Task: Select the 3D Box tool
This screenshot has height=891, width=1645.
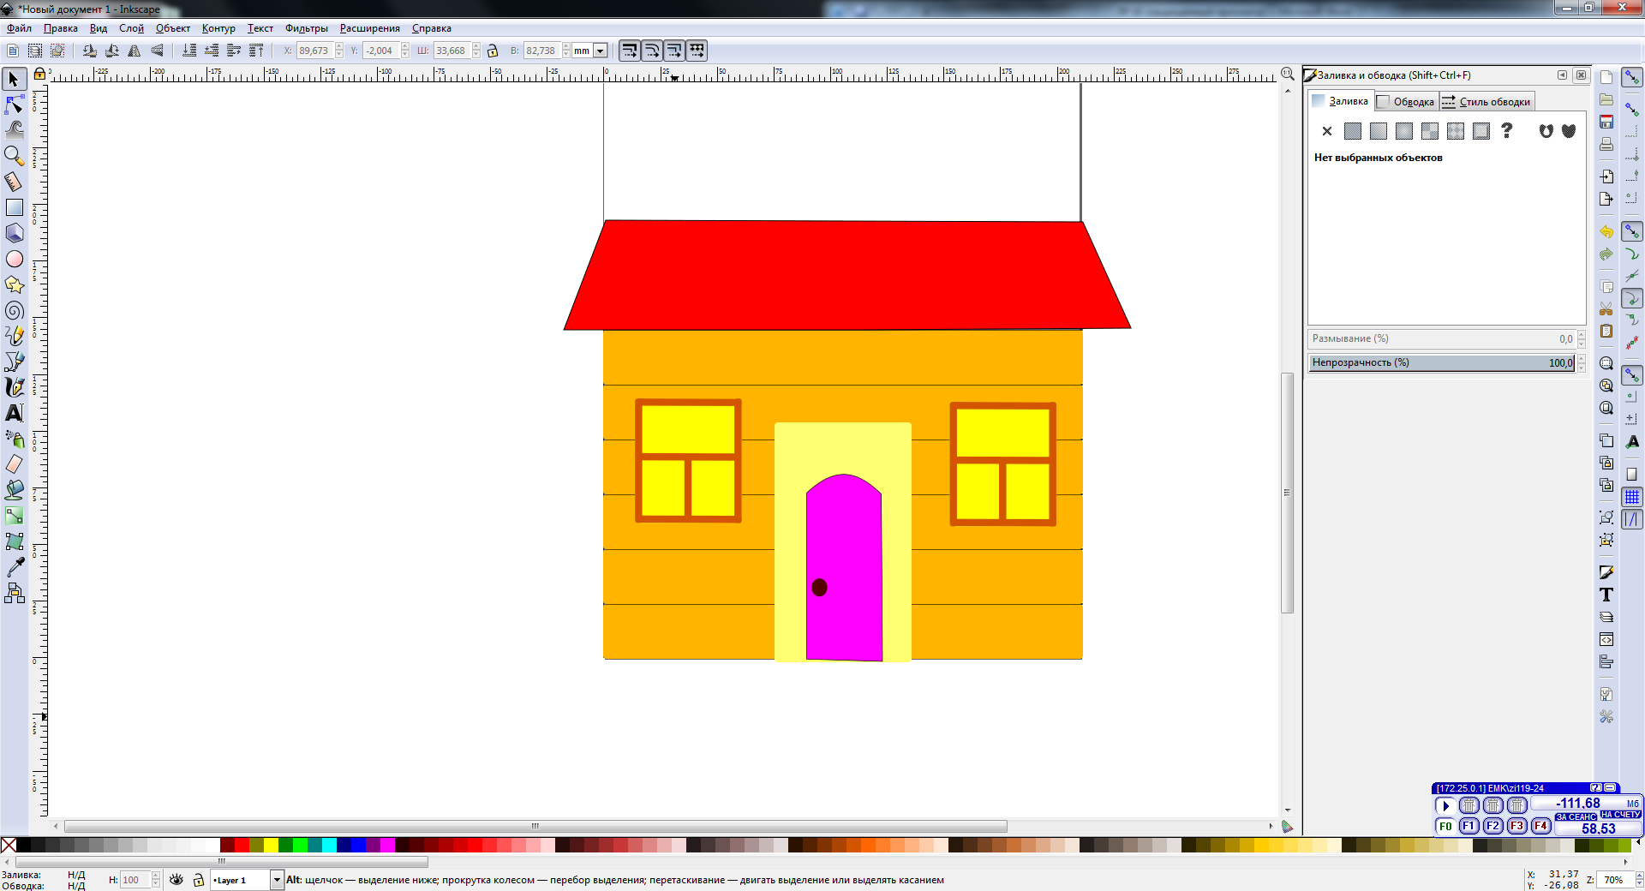Action: tap(14, 233)
